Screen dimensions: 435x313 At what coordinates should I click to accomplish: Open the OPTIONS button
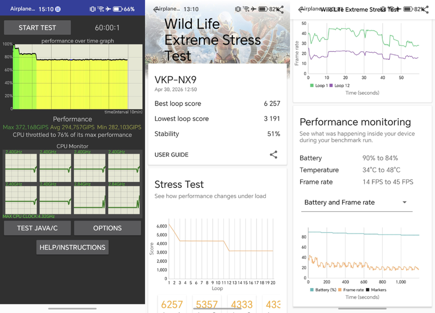tap(107, 228)
